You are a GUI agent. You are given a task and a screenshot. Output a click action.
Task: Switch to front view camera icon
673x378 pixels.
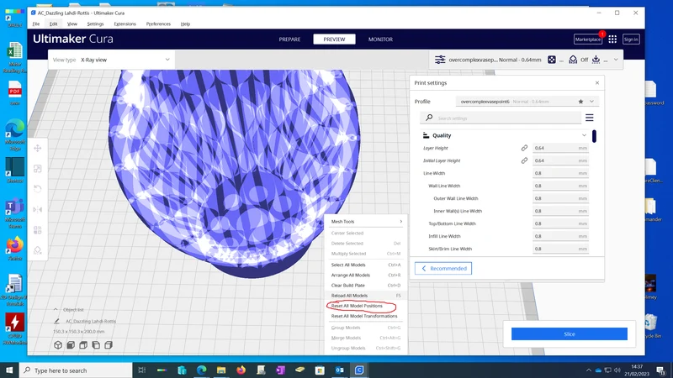[x=71, y=345]
